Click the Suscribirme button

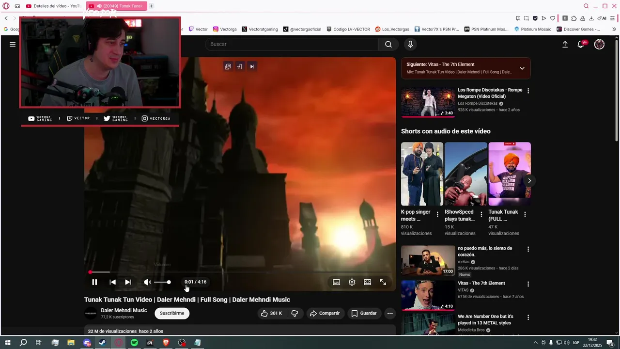point(172,313)
